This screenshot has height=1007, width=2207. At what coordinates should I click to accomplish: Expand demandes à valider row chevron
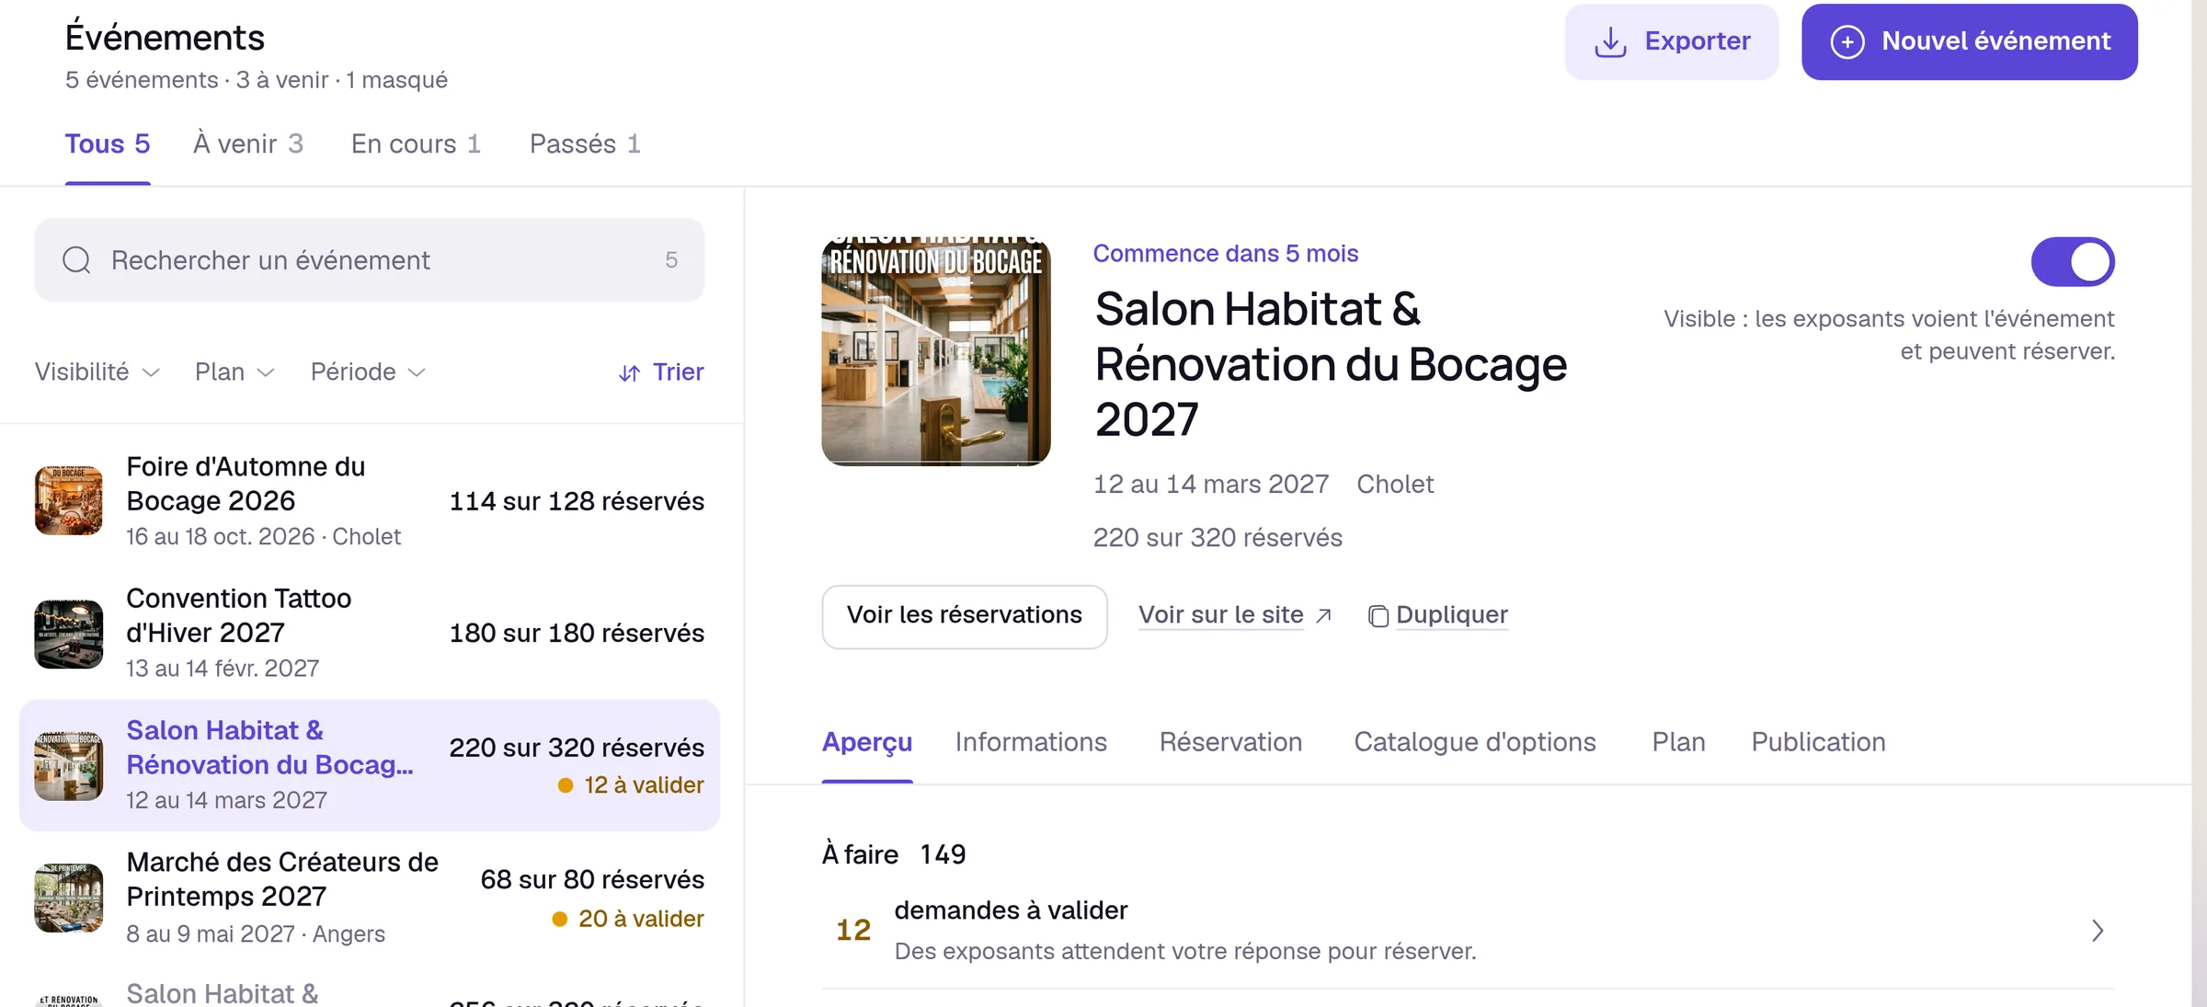[2098, 931]
